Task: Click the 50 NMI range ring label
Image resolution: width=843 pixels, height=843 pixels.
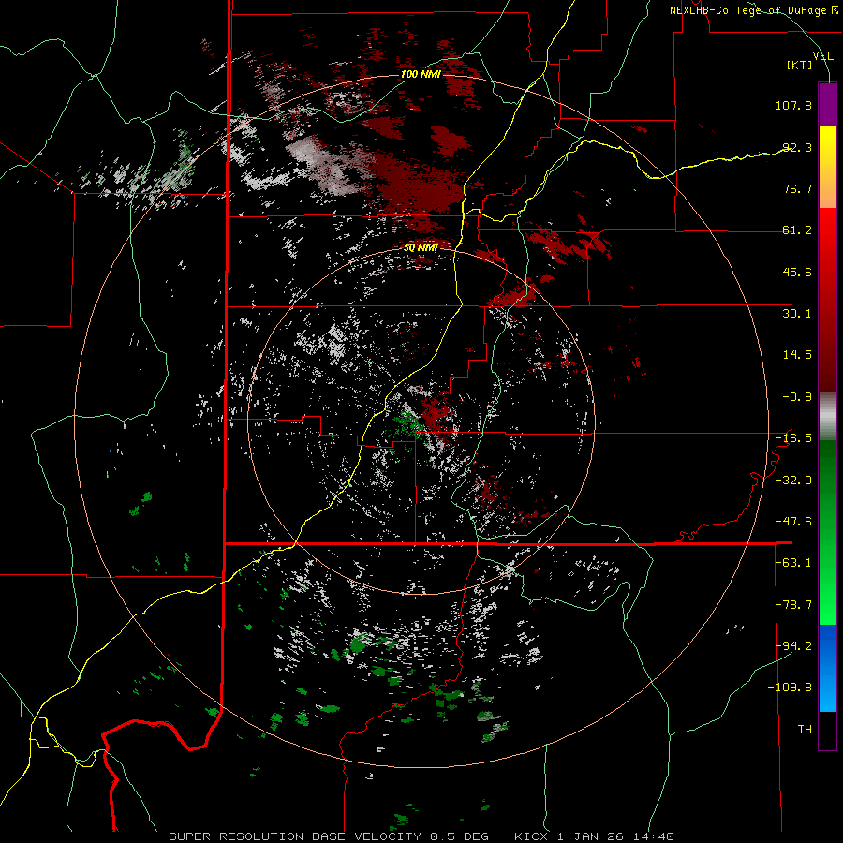Action: click(421, 247)
